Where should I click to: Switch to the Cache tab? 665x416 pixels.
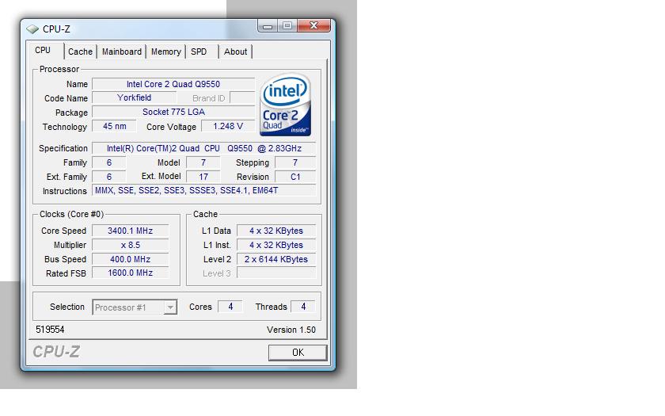point(80,52)
